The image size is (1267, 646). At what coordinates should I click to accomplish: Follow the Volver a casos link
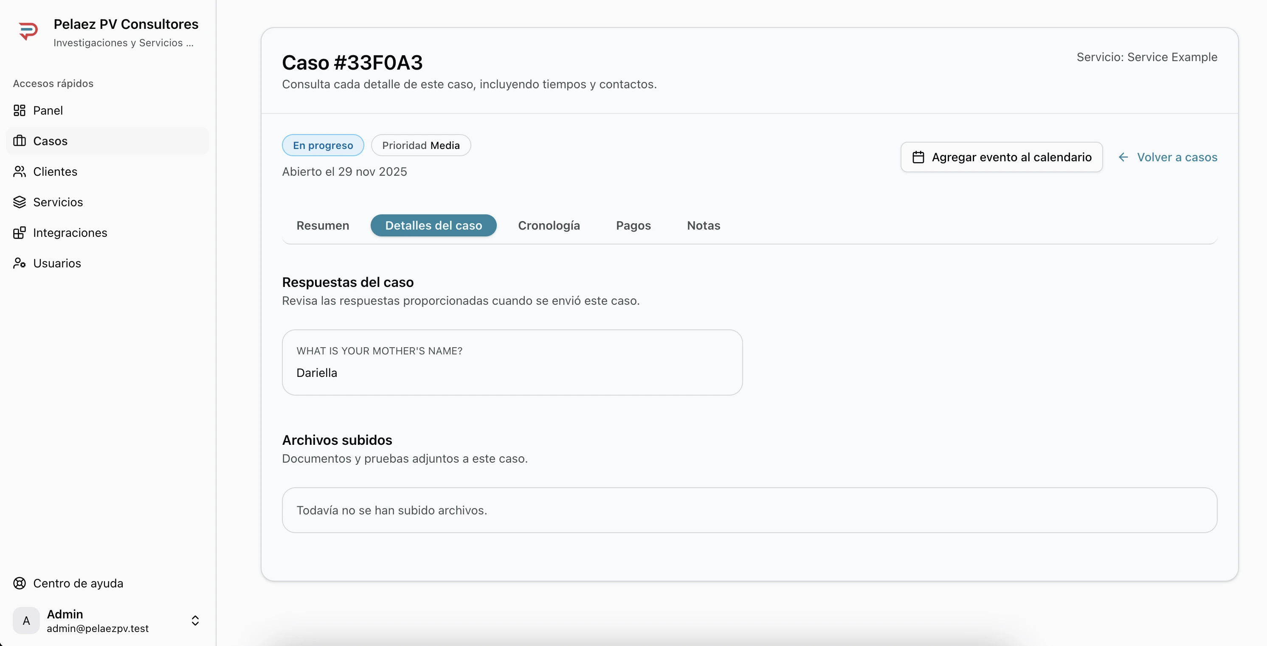coord(1177,157)
